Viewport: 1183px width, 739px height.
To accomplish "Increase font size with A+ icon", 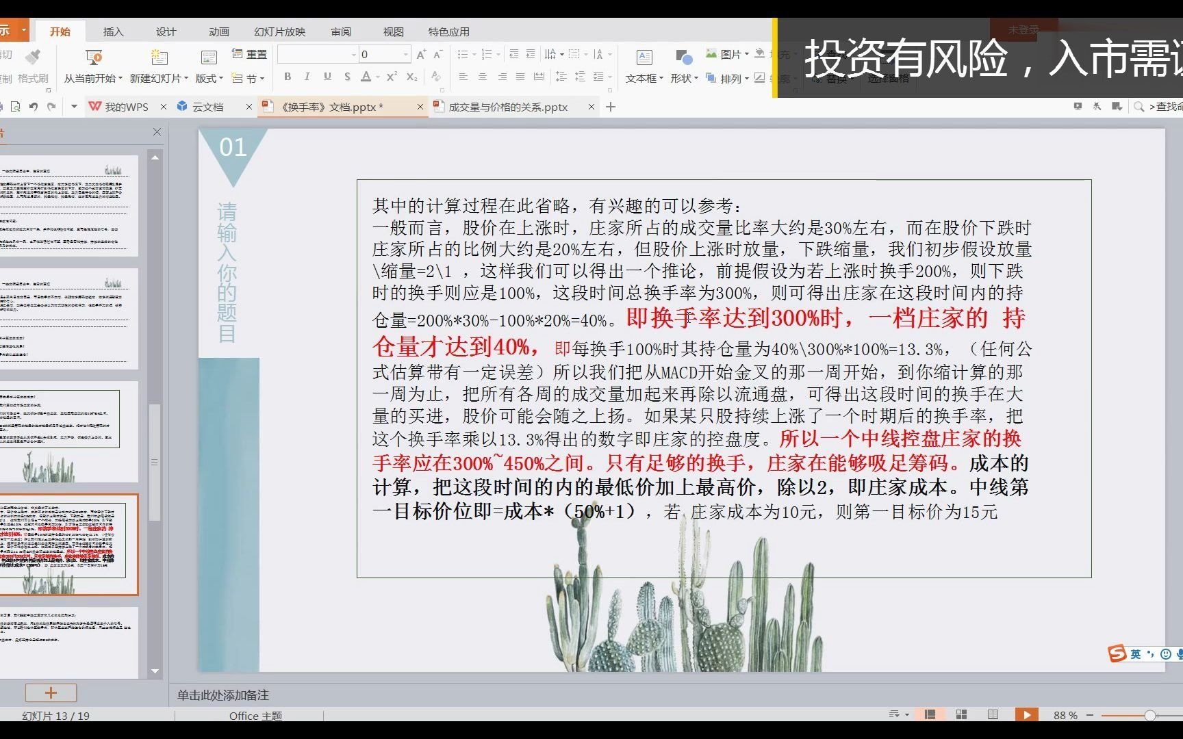I will [x=421, y=54].
